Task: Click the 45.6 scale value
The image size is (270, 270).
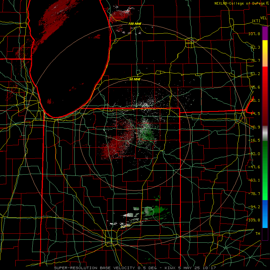Action: (x=255, y=87)
